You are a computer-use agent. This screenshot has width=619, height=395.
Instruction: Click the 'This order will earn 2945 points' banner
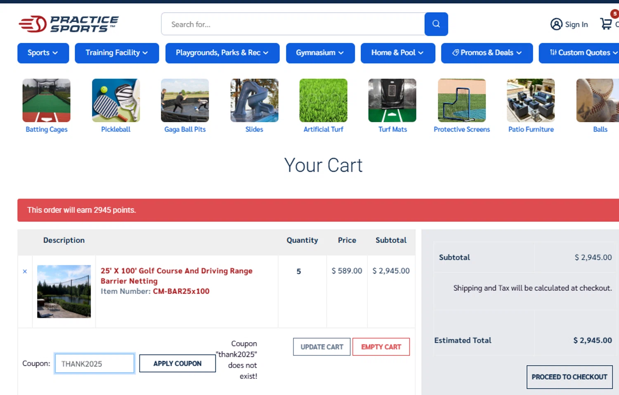(318, 210)
